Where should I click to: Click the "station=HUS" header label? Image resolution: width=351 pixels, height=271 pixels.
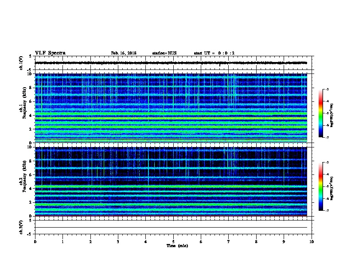pyautogui.click(x=164, y=53)
